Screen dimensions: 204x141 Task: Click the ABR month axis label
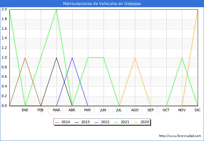pos(72,110)
